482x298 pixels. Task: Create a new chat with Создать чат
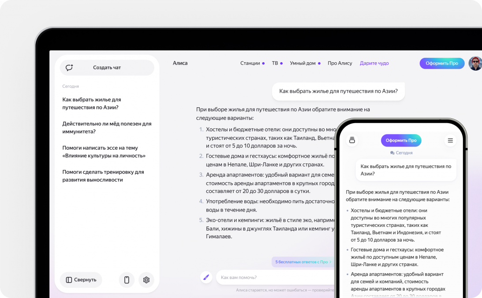click(107, 68)
